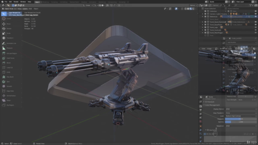Toggle the Turret_GunLaser collection checkbox

coord(205,30)
